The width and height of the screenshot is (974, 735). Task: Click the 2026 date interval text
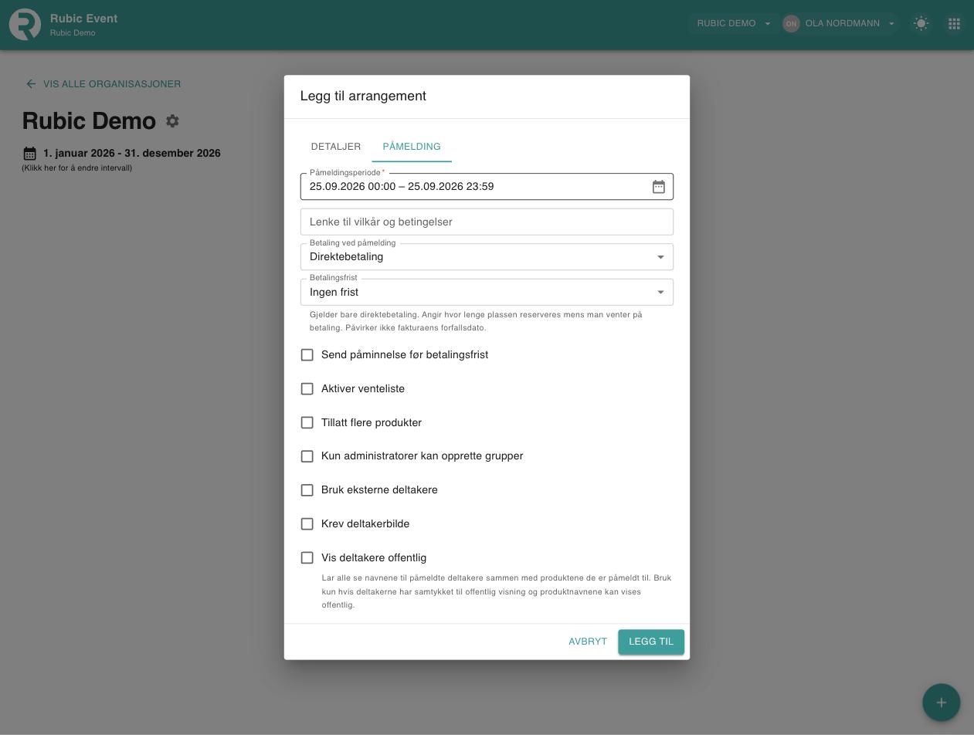(132, 154)
